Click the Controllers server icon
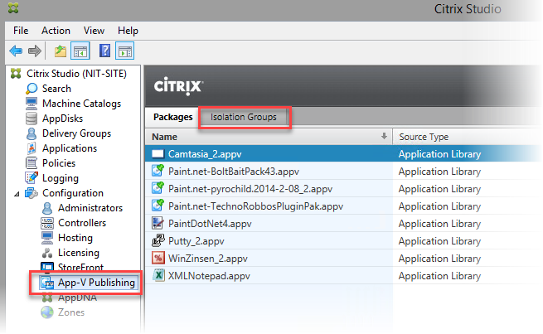The height and width of the screenshot is (334, 543). click(47, 223)
